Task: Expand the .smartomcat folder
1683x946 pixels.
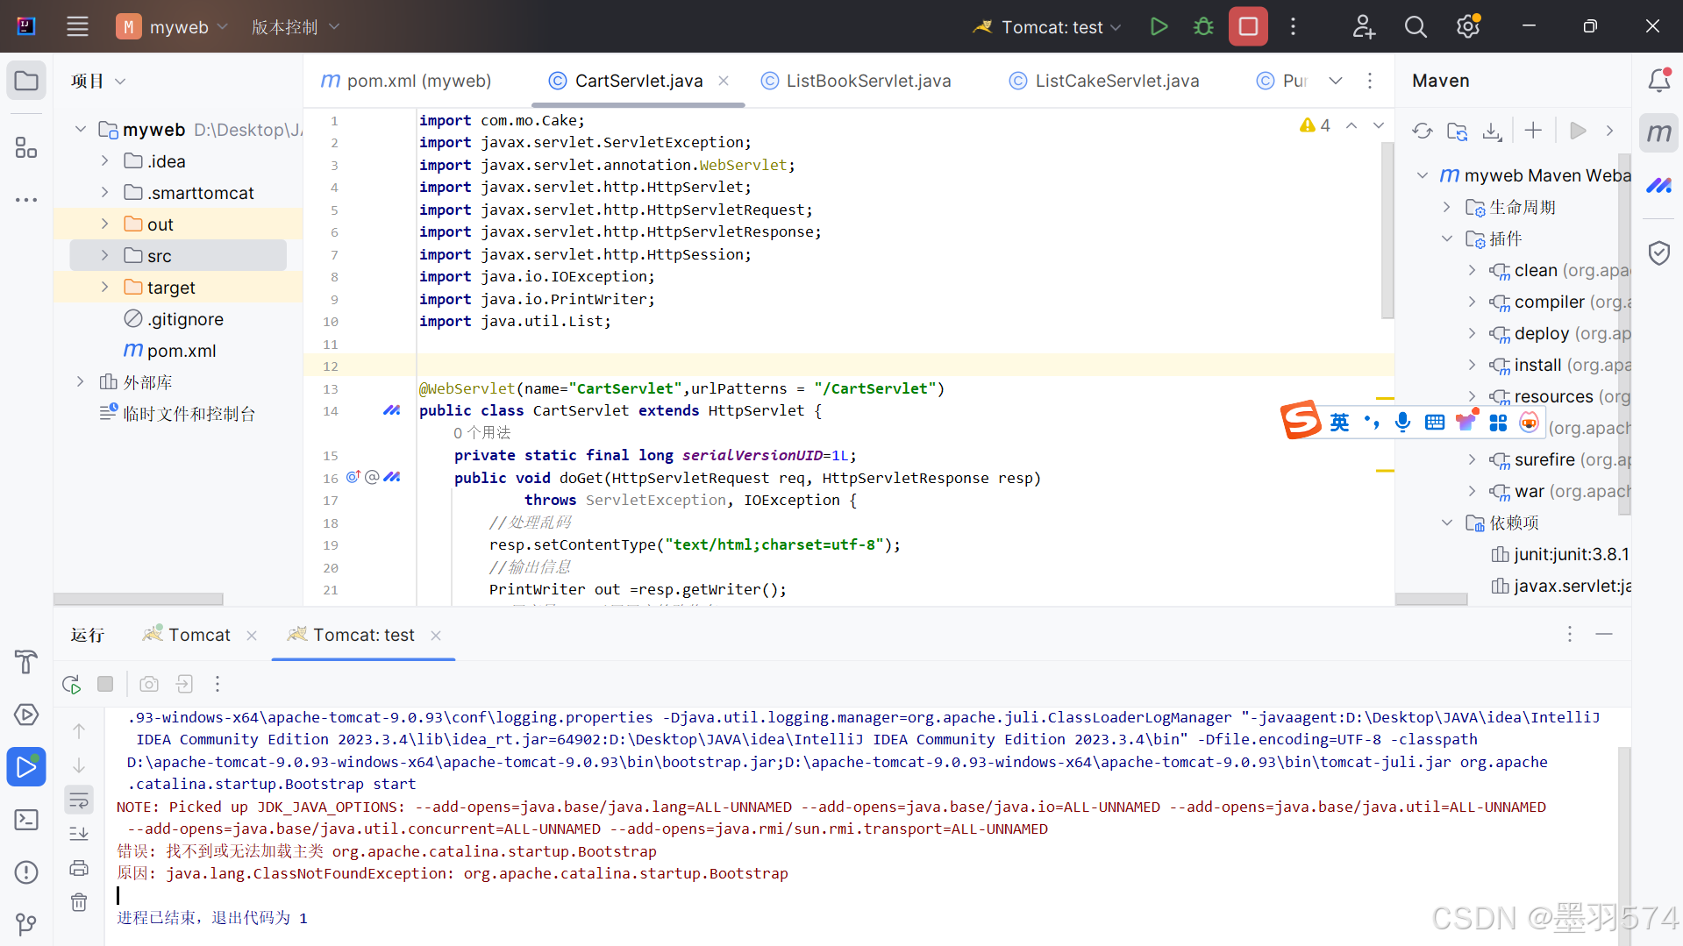Action: (104, 193)
